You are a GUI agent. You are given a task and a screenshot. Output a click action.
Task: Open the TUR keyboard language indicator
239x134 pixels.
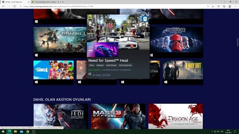(222, 131)
